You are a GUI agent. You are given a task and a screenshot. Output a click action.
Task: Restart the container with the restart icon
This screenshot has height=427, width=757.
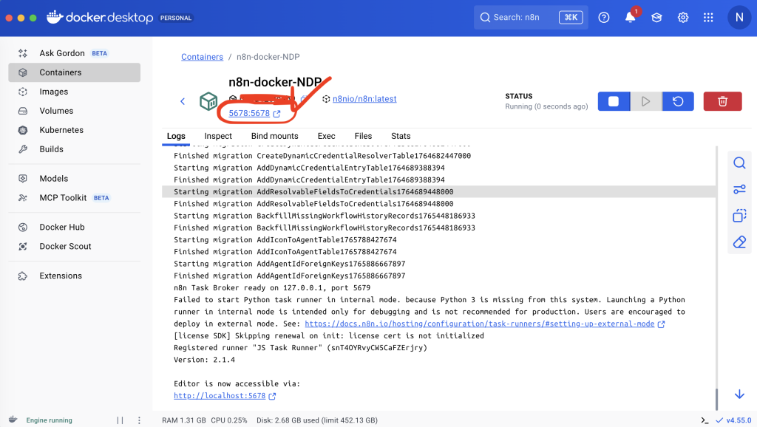[678, 101]
